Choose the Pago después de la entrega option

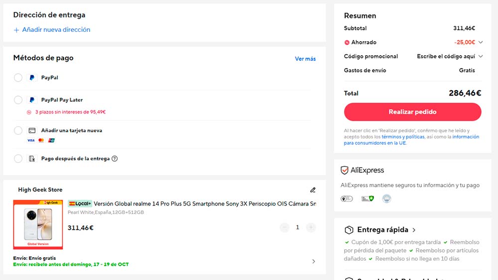pyautogui.click(x=18, y=159)
